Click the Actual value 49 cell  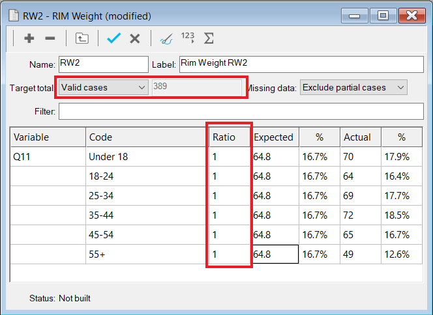point(361,254)
